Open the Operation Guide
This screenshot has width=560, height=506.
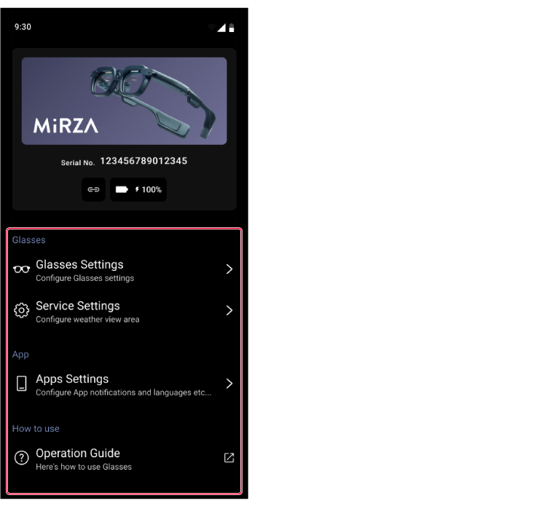tap(124, 459)
